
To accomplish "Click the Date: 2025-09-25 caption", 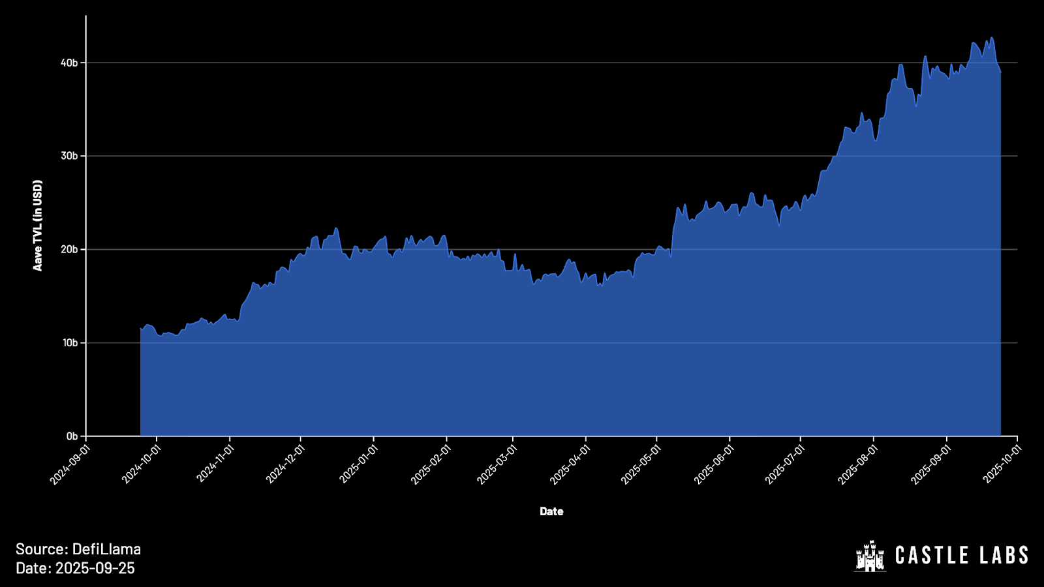I will click(x=75, y=568).
